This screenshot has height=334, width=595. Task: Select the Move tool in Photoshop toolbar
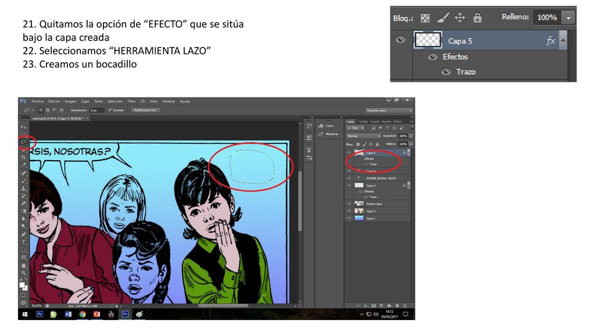pyautogui.click(x=23, y=127)
